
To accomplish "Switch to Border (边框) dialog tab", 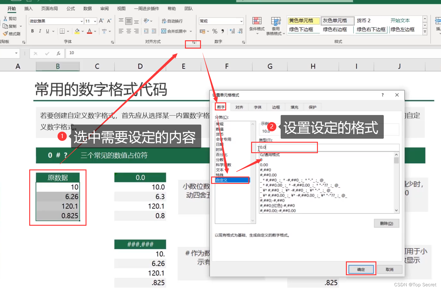I will (276, 107).
